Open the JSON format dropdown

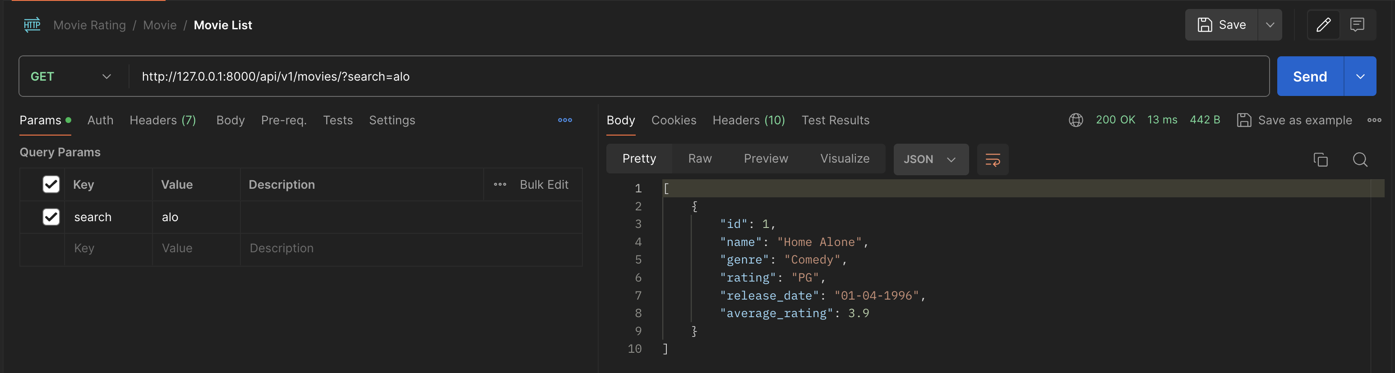tap(930, 159)
